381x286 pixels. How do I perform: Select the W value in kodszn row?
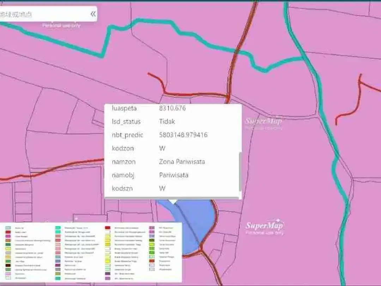(x=162, y=188)
